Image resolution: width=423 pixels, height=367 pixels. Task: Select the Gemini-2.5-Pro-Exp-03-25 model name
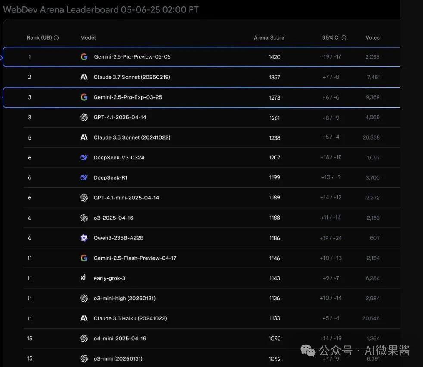click(128, 97)
